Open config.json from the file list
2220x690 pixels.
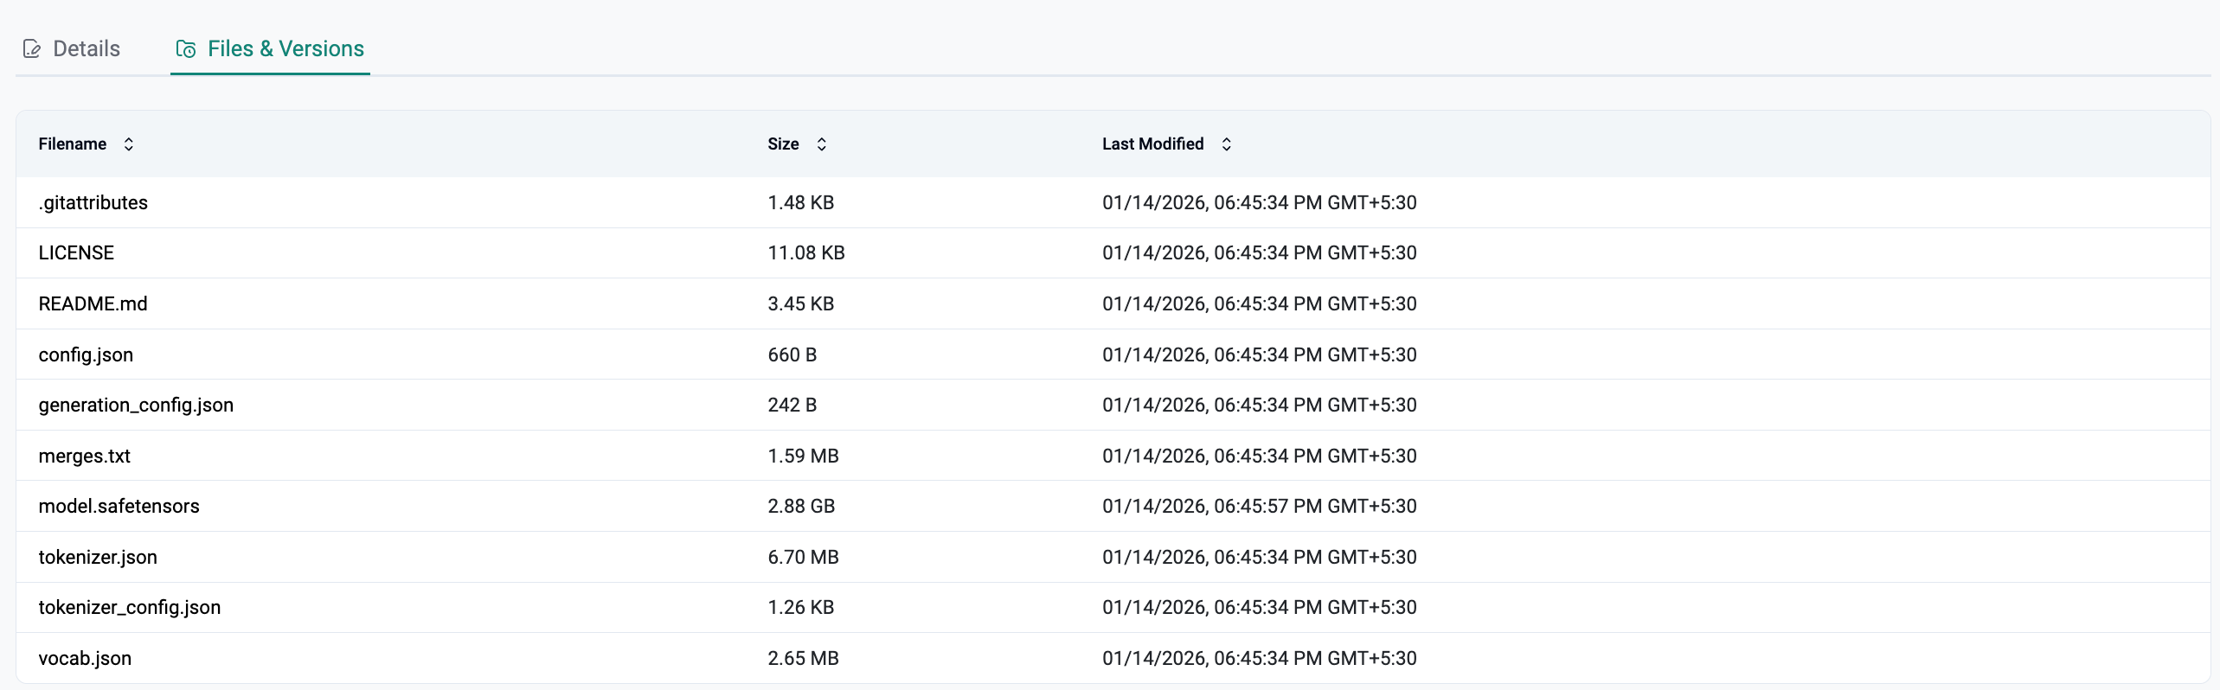click(86, 355)
